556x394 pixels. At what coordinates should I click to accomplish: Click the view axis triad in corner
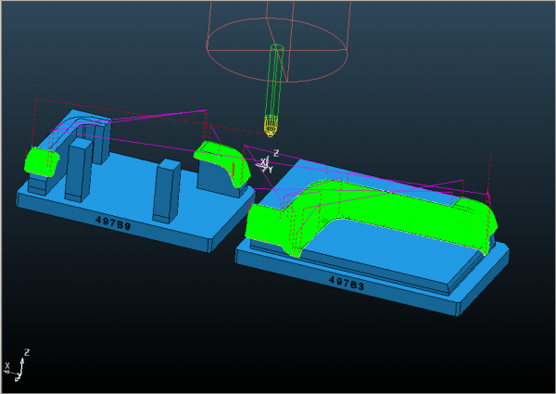pos(17,365)
